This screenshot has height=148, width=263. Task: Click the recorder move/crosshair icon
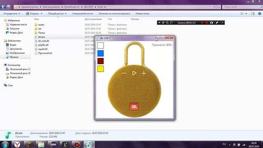click(163, 23)
